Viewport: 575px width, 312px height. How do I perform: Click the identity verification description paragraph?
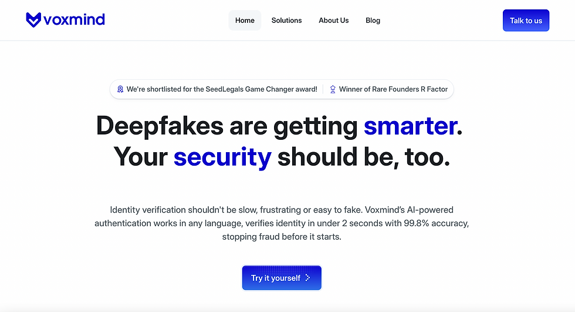(x=282, y=223)
